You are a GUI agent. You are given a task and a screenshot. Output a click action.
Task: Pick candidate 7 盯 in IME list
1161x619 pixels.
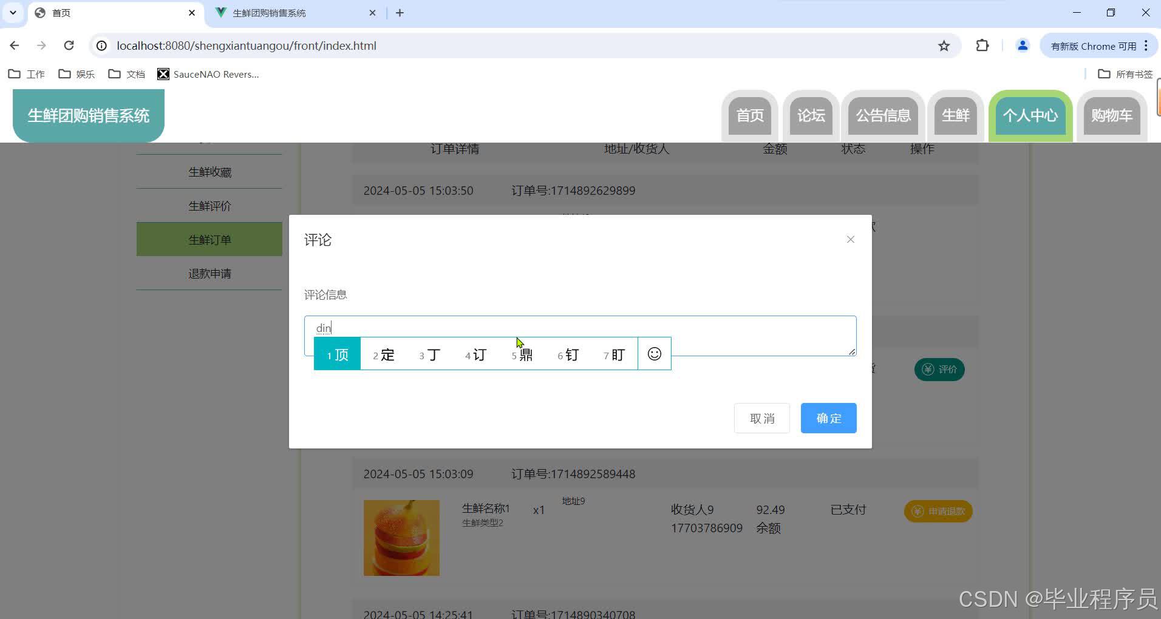click(615, 354)
